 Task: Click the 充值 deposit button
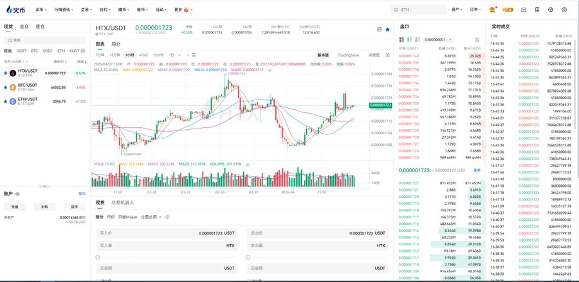(15, 207)
